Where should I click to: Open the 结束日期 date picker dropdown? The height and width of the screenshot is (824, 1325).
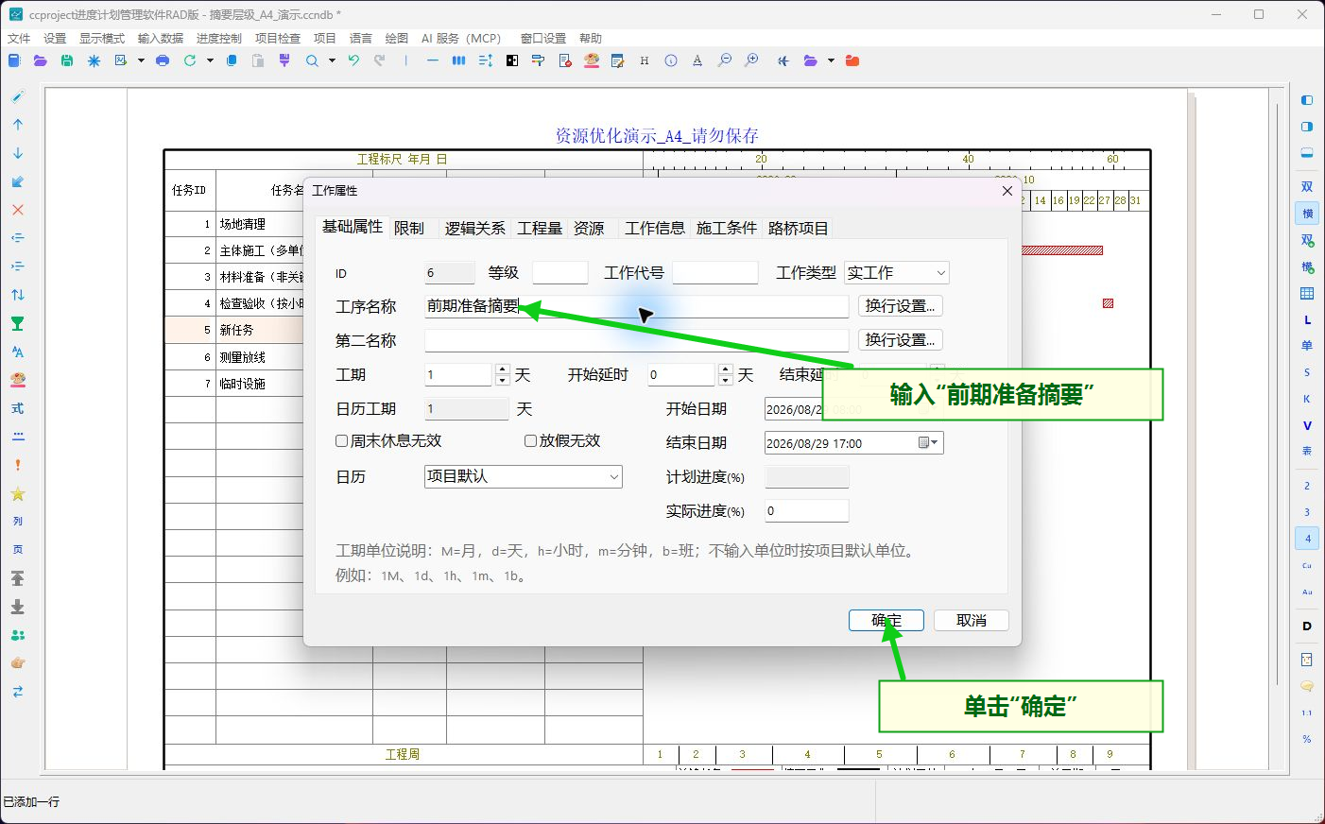click(x=930, y=442)
